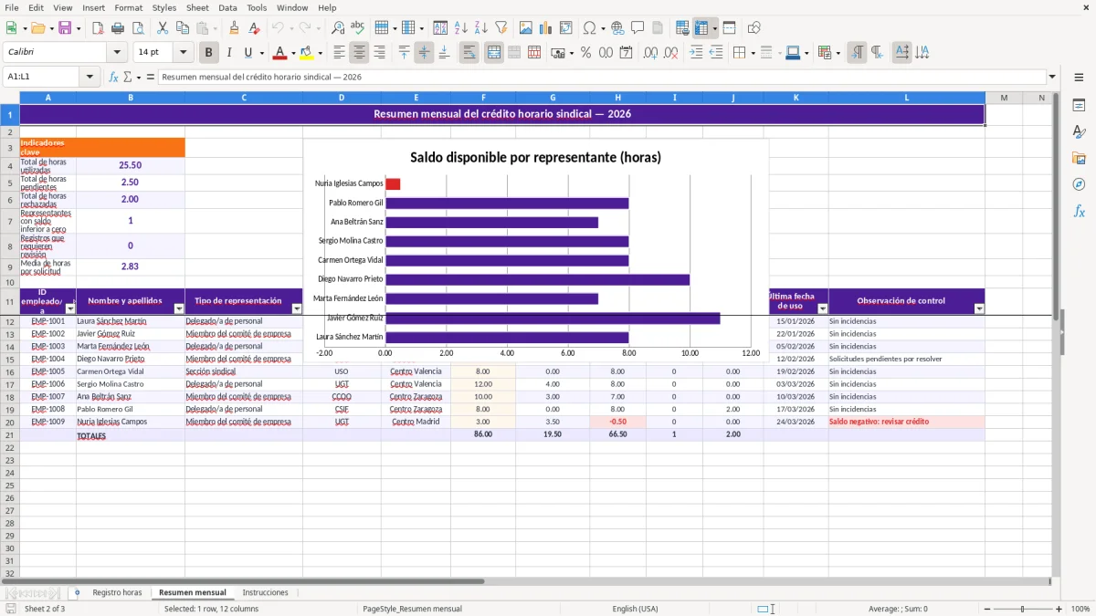Click PageStyle_Resumen mensual in status bar
The height and width of the screenshot is (616, 1096).
412,609
